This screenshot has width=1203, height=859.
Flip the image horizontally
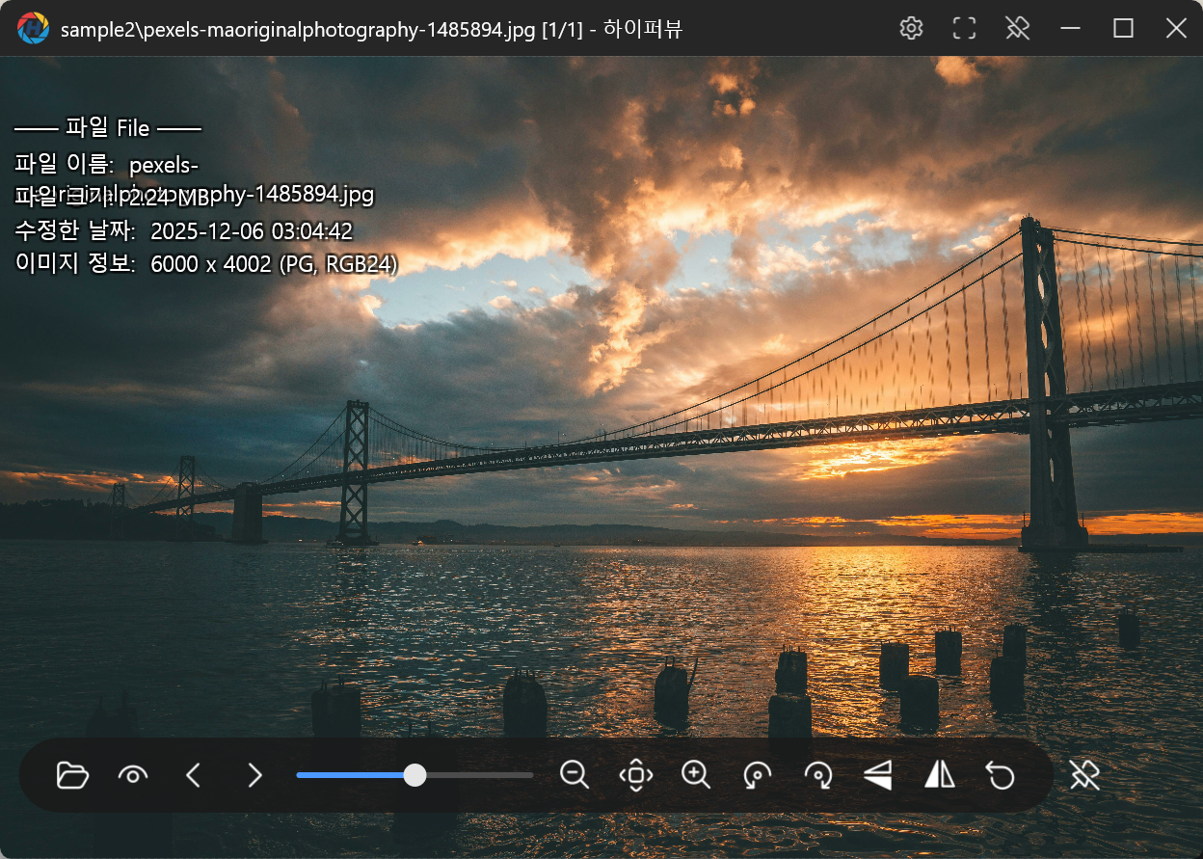tap(939, 775)
